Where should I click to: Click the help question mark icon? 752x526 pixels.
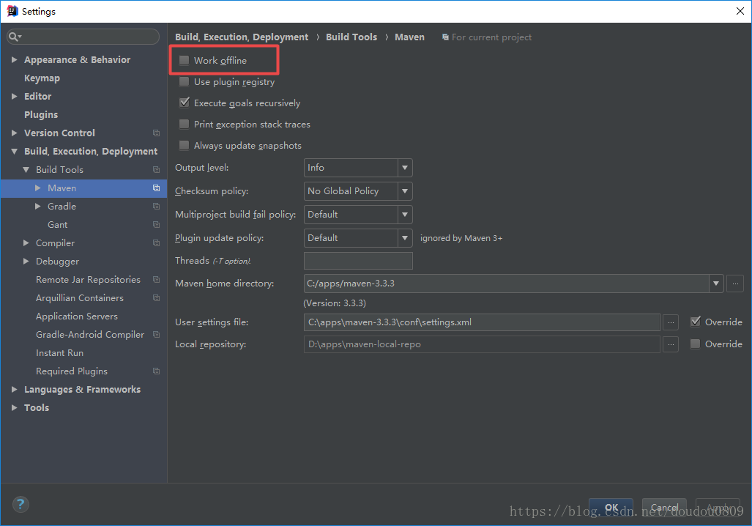pyautogui.click(x=21, y=505)
